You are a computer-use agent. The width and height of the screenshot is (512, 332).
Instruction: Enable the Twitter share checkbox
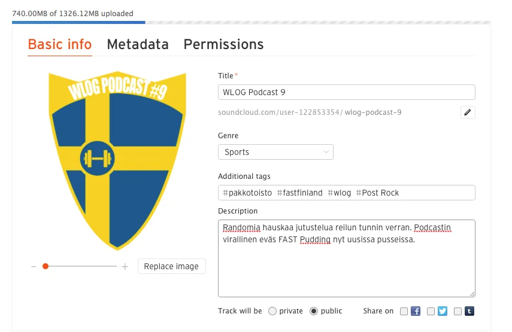[x=431, y=311]
